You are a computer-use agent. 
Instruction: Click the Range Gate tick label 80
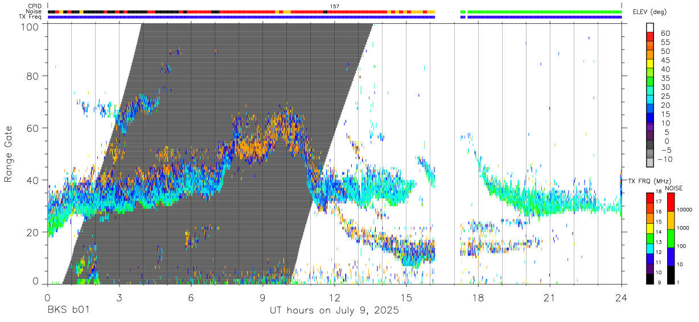click(x=34, y=76)
